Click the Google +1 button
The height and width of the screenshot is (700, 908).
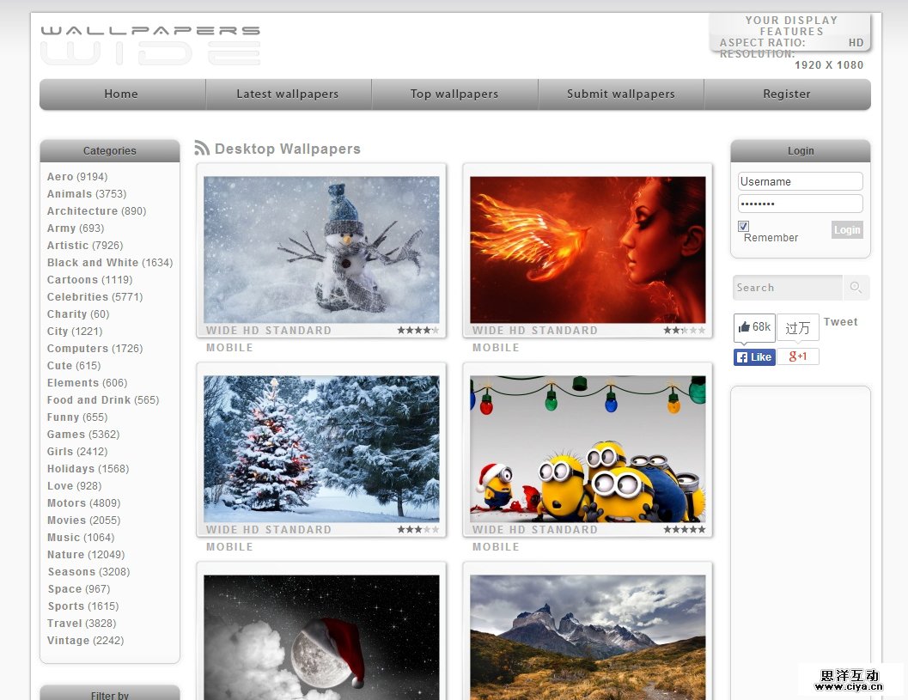point(798,357)
